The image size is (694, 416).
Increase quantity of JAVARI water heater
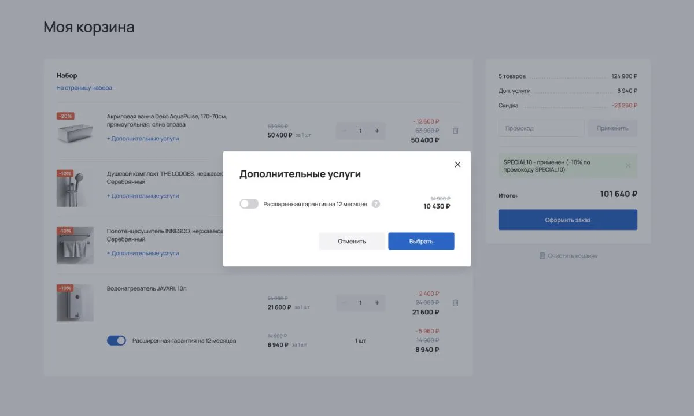(x=377, y=303)
